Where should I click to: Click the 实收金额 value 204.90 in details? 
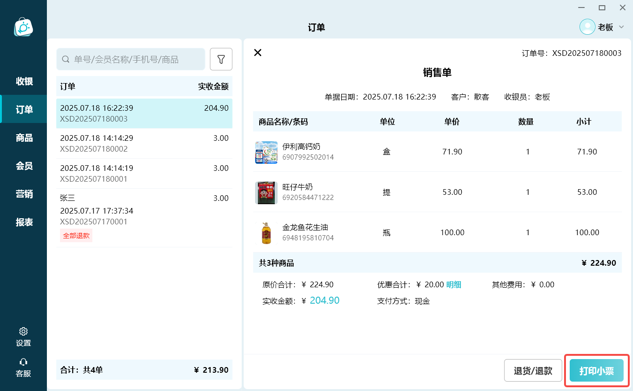[324, 300]
